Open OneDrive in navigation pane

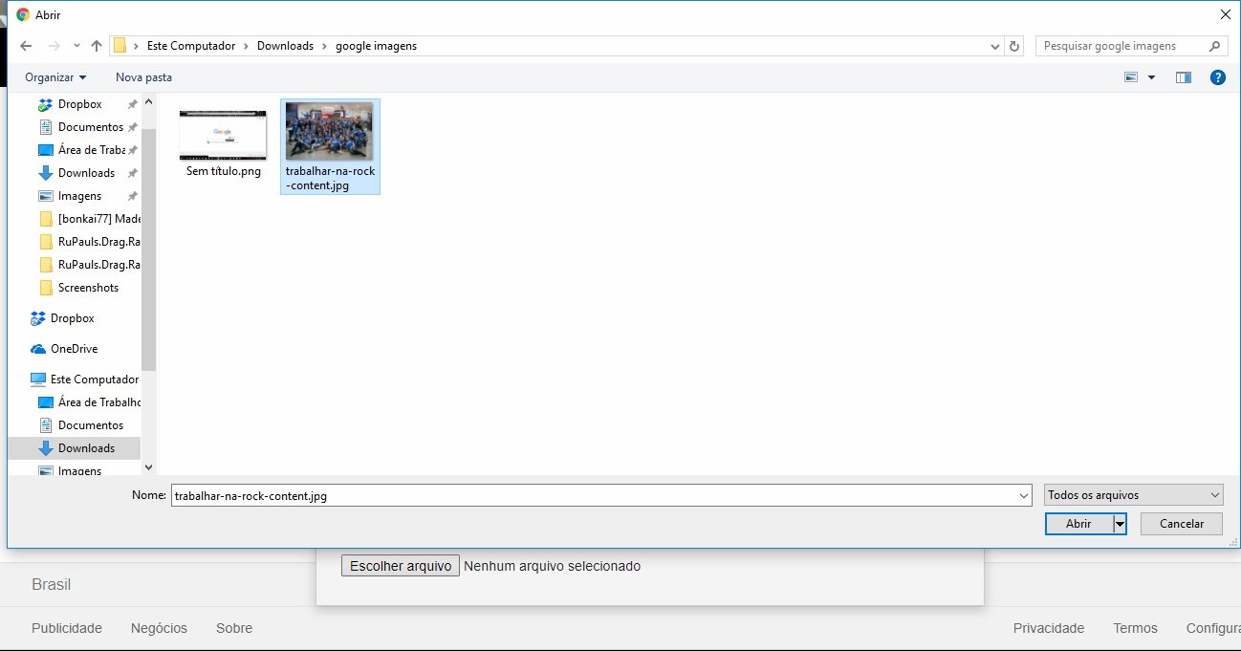coord(74,349)
